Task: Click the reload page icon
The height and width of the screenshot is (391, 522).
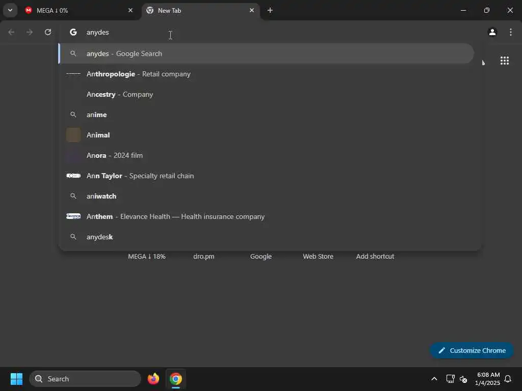Action: point(48,32)
